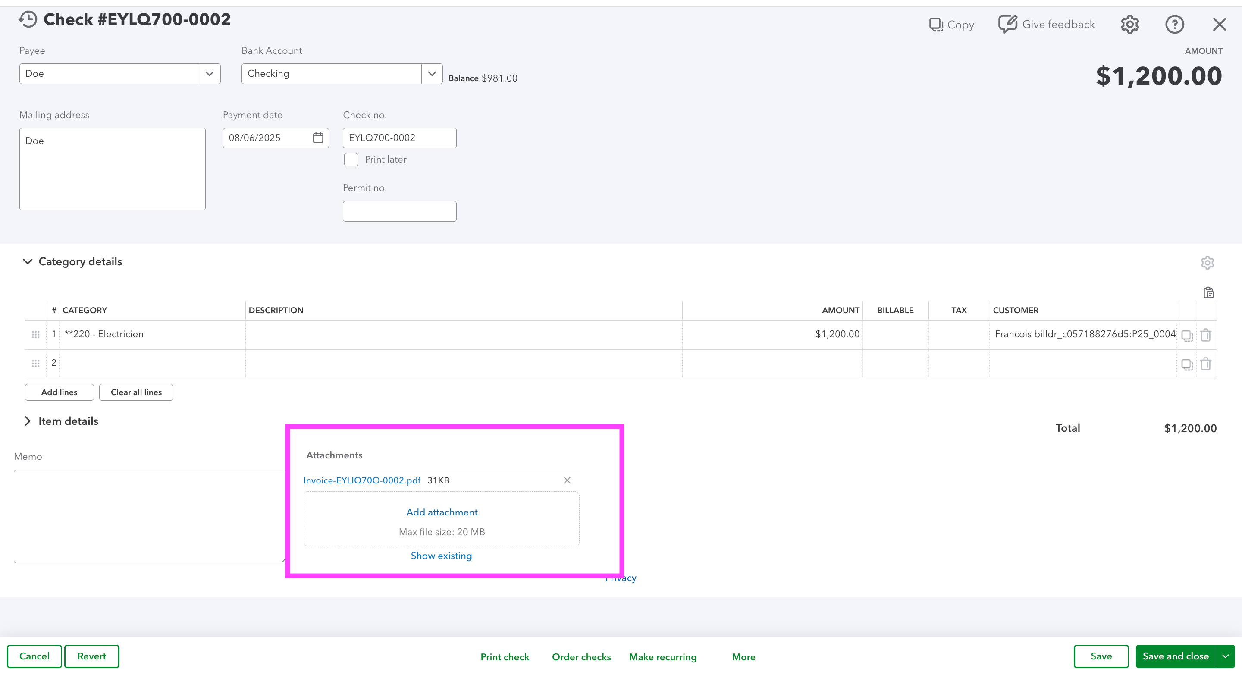Delete line 2 with trash icon
Screen dimensions: 1242x678
[x=1206, y=364]
